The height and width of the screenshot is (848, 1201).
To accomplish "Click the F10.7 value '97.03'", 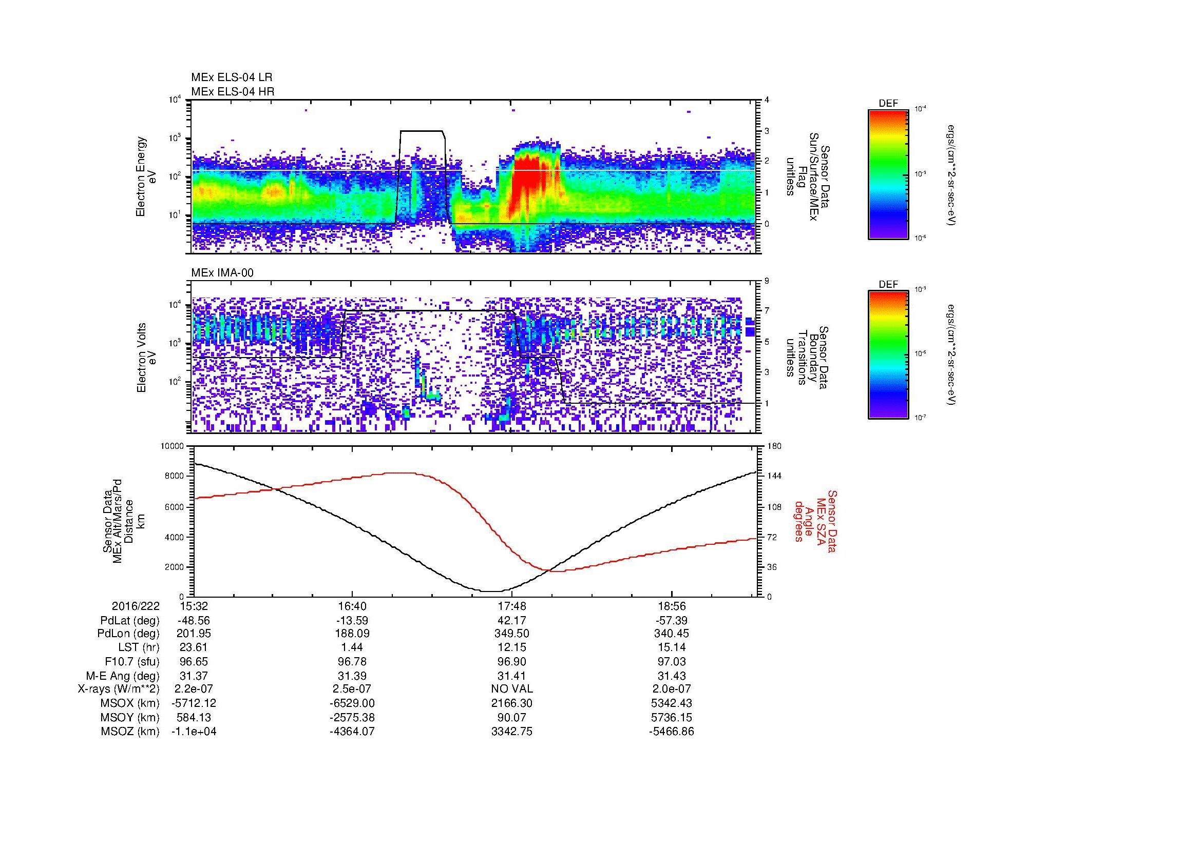I will click(671, 661).
